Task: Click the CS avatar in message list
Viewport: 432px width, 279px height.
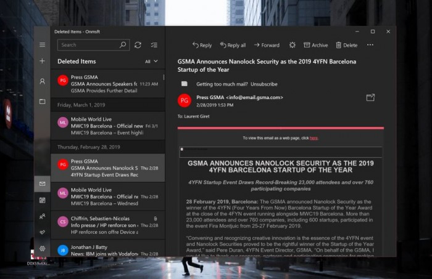Action: [x=63, y=222]
